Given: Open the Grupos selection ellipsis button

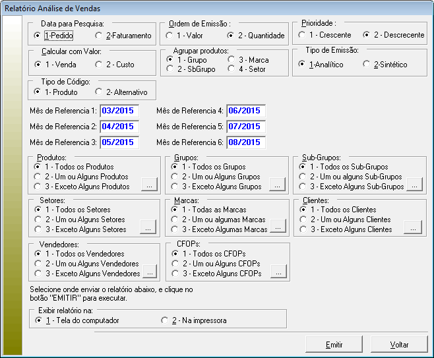Looking at the screenshot, I should tap(279, 186).
